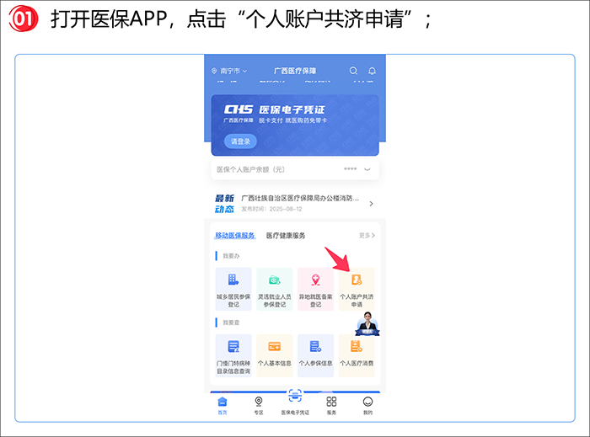Expand the latest news arrow chevron
590x437 pixels.
[371, 204]
